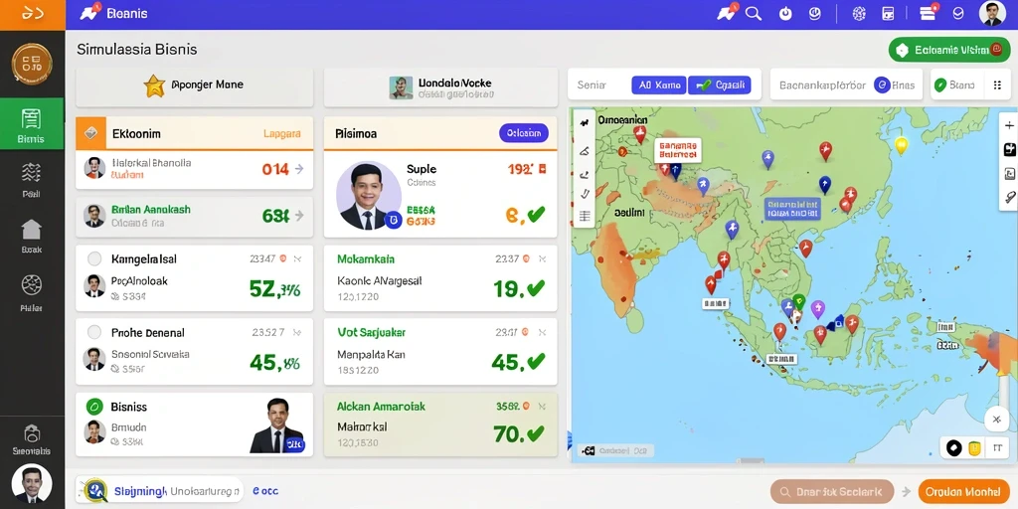Click the zoom-in plus icon on map
The height and width of the screenshot is (509, 1018).
pyautogui.click(x=1009, y=126)
